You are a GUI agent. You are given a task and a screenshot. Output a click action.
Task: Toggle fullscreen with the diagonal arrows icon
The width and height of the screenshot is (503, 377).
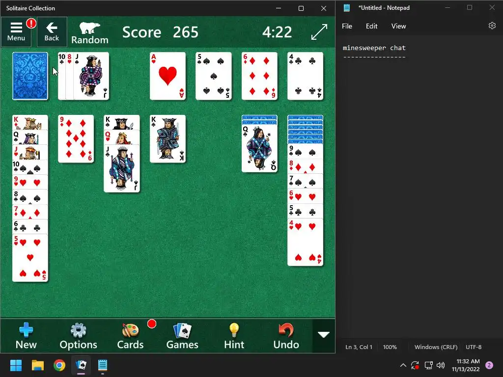319,32
